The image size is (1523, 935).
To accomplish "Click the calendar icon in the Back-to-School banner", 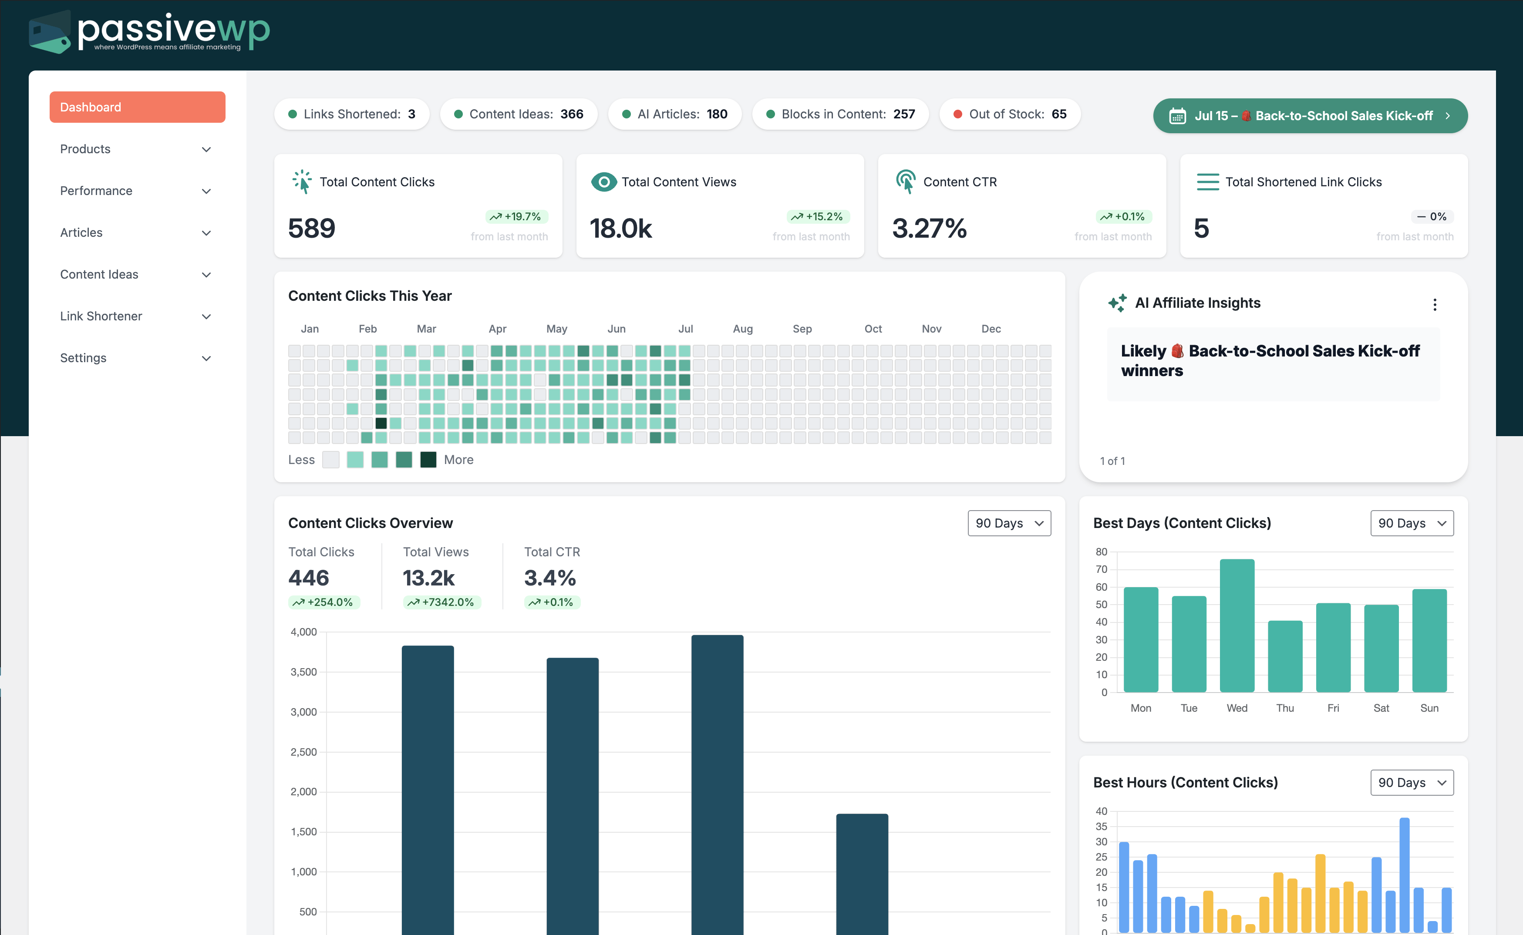I will [x=1179, y=115].
